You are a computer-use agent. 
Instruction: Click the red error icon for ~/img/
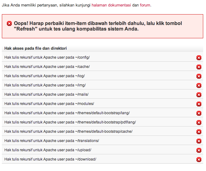click(x=199, y=85)
